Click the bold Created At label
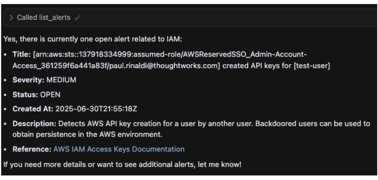The image size is (378, 180). coord(33,109)
